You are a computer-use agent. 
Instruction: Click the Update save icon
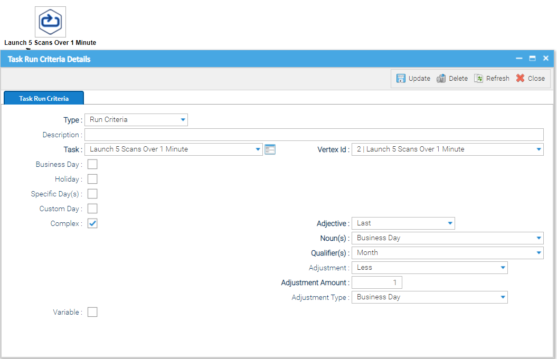pos(401,78)
